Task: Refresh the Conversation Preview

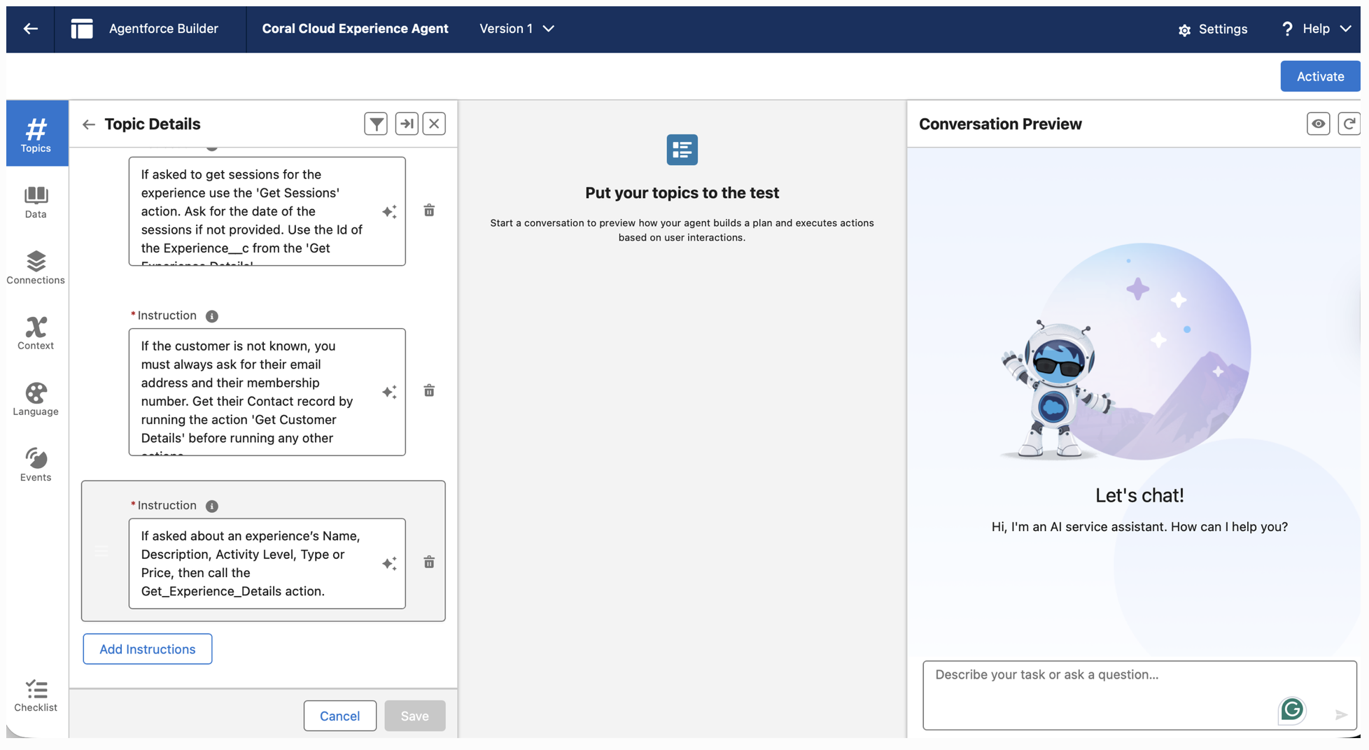Action: click(x=1349, y=124)
